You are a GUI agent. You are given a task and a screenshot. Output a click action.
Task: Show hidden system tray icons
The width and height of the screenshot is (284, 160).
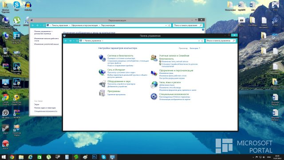(253, 157)
